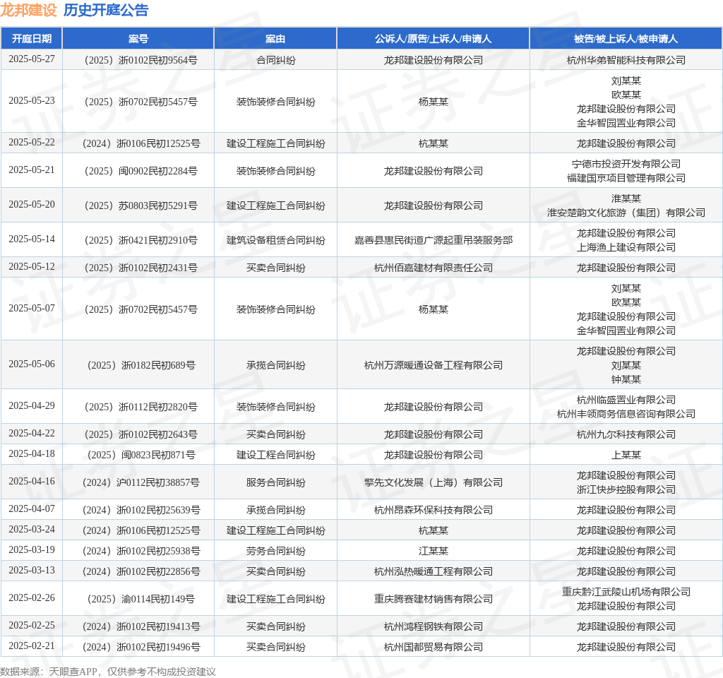Select plaintiff 杭州鸿程钢铁有限公司
The image size is (723, 678).
[x=433, y=626]
